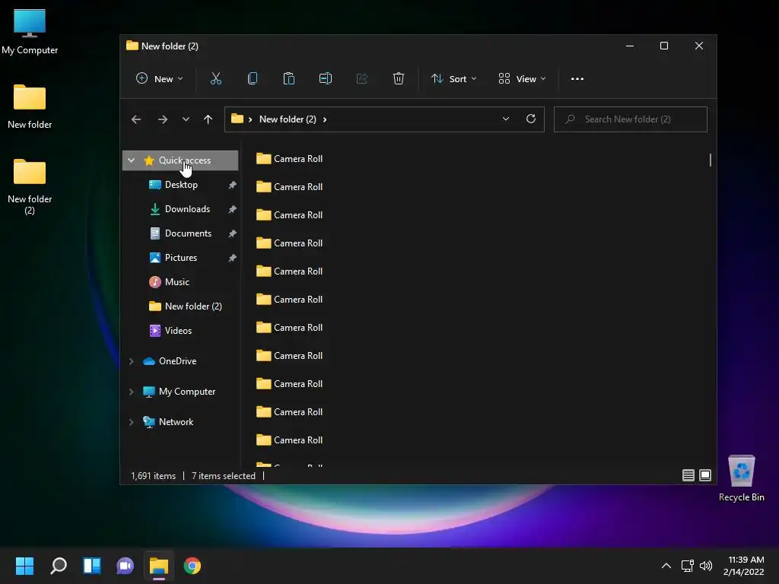
Task: Open recent locations dropdown arrow
Action: (186, 119)
